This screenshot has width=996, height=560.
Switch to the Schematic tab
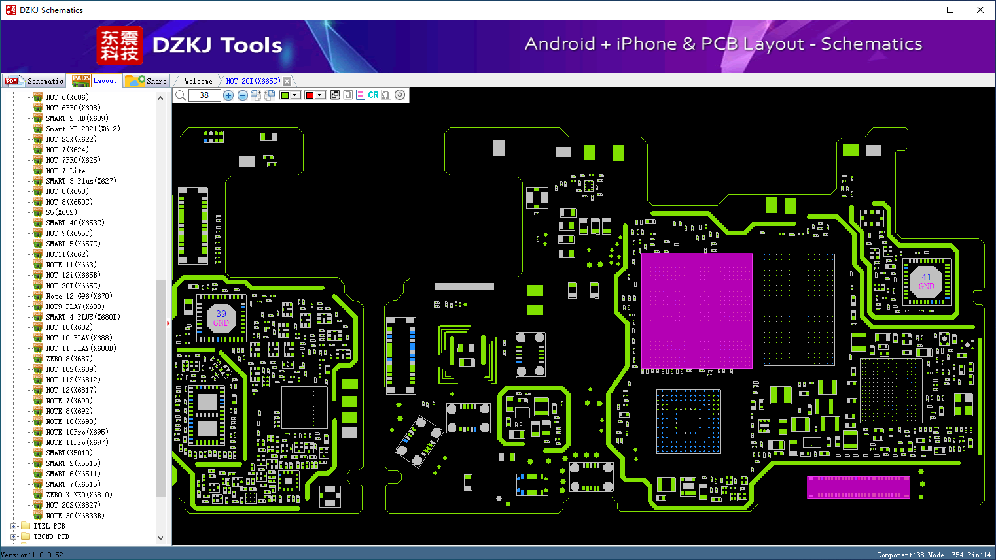point(34,81)
